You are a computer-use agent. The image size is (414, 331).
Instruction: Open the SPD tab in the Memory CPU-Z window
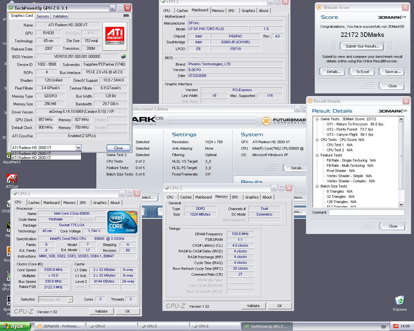tap(235, 197)
